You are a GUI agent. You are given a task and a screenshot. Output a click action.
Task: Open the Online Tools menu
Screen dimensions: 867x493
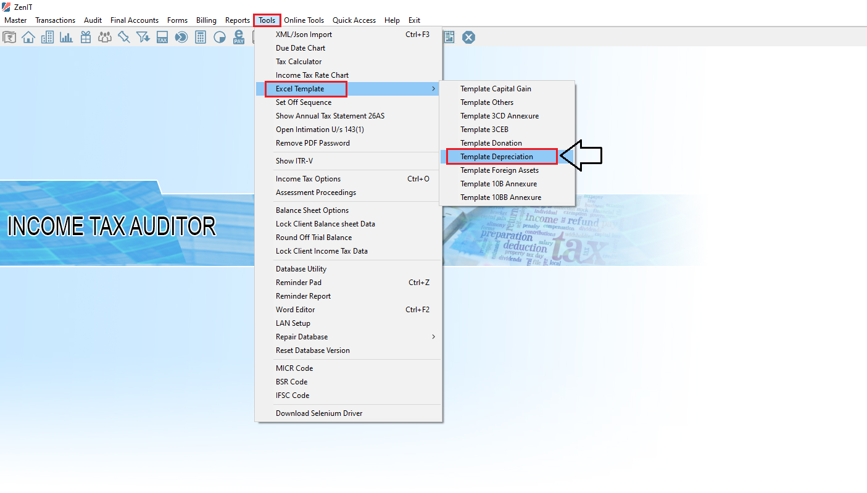[x=304, y=20]
